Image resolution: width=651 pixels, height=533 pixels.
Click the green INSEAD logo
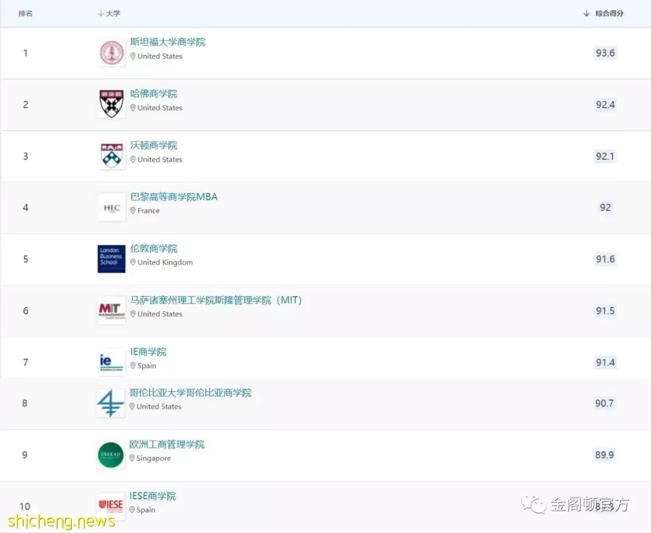[x=110, y=455]
